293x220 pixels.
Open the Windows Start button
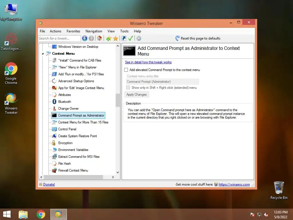click(7, 214)
